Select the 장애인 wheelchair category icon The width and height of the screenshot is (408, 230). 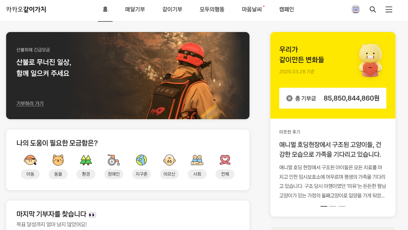(114, 160)
